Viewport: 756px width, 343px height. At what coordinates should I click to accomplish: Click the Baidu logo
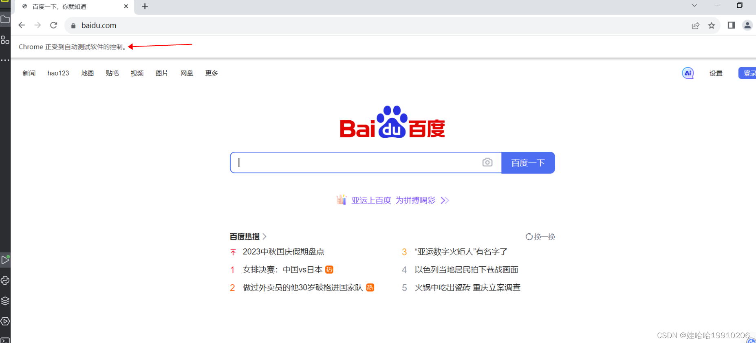point(392,122)
